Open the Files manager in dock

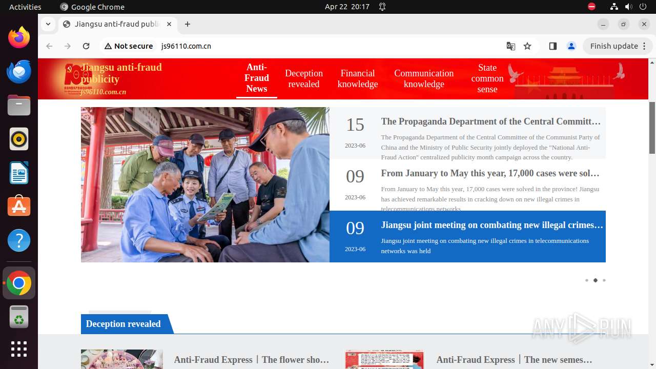pyautogui.click(x=19, y=105)
